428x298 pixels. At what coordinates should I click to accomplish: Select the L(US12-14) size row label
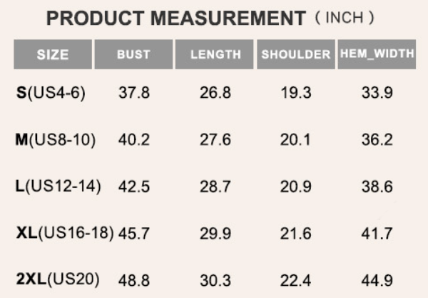tap(58, 187)
